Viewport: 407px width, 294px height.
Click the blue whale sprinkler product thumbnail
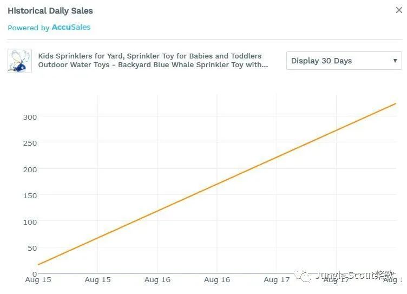click(x=19, y=61)
